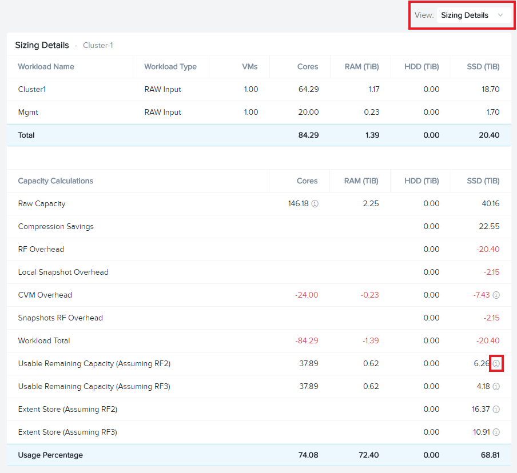
Task: Click info icon next to Extent Store RF3 10.91
Action: pos(496,432)
